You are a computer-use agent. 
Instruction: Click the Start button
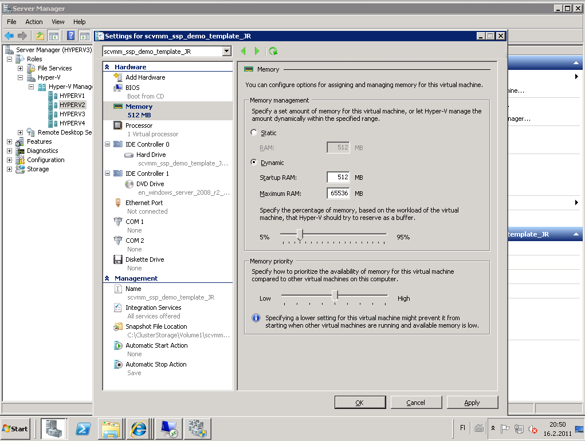click(15, 429)
